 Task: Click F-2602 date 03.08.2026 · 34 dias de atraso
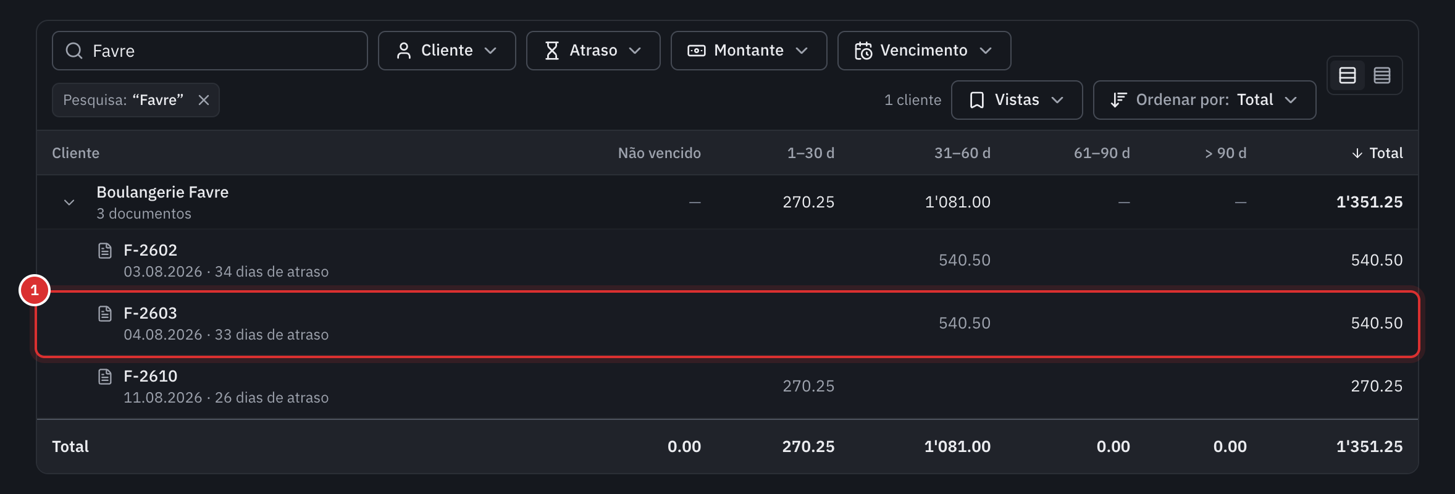pos(226,272)
